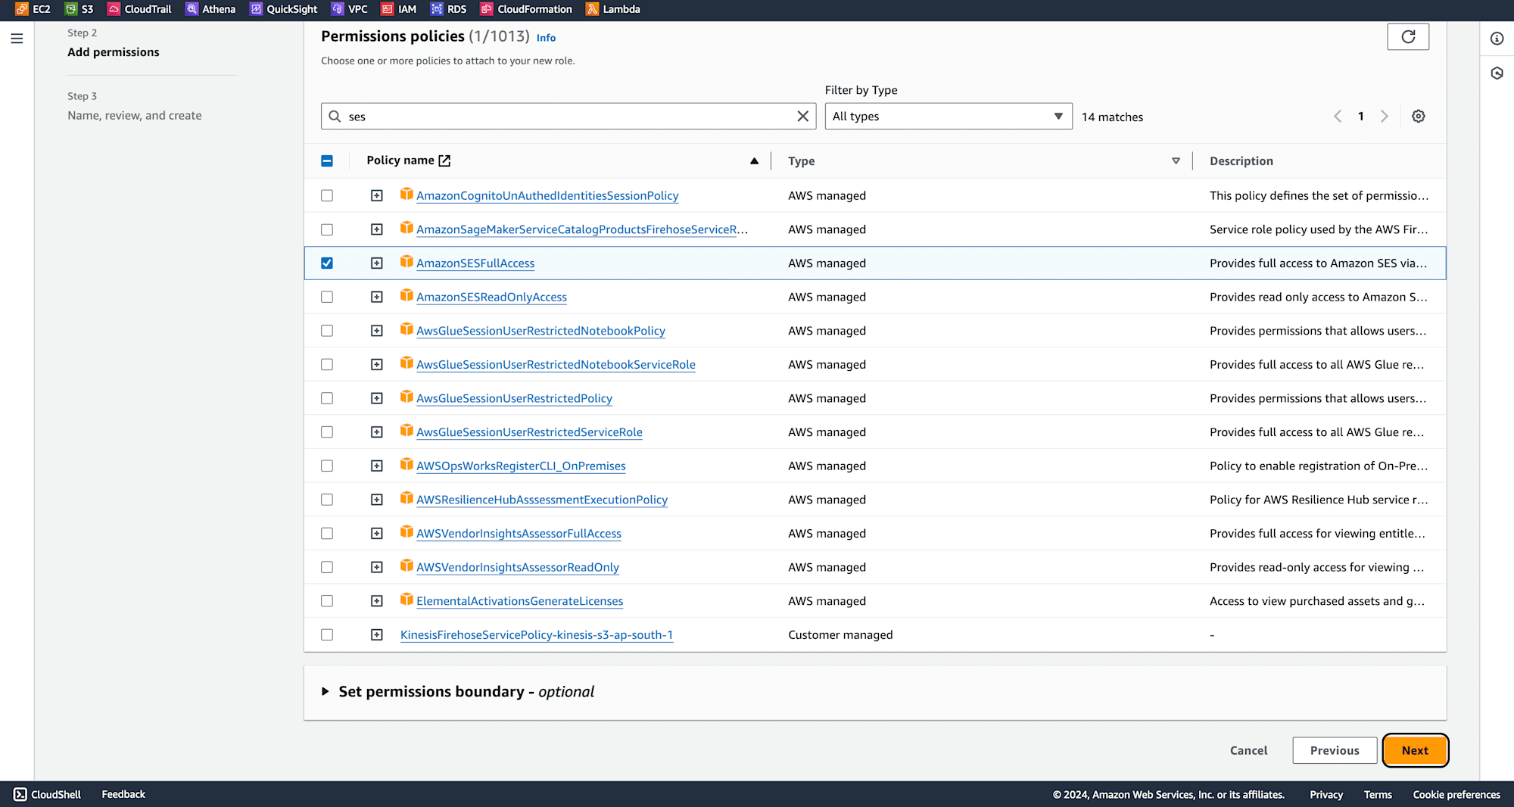
Task: Expand AWSVendorInsightsAssessorFullAccess details
Action: [x=376, y=533]
